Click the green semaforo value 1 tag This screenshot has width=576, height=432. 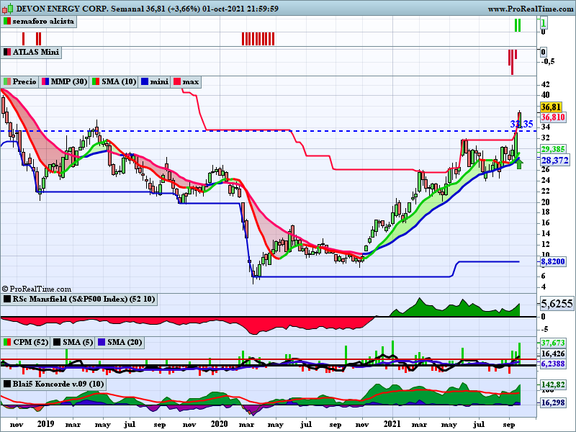[x=544, y=24]
